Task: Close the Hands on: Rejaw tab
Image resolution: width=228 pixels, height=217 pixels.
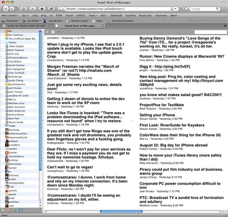Action: point(50,26)
